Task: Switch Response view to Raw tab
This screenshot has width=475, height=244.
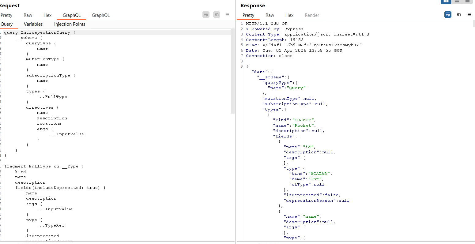Action: click(270, 15)
